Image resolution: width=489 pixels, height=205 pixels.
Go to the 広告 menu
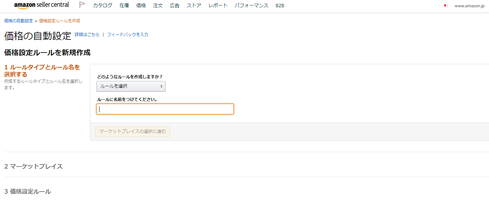pos(175,5)
